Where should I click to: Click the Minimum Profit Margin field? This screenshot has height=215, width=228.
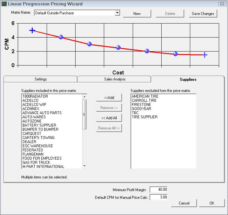[158, 190]
